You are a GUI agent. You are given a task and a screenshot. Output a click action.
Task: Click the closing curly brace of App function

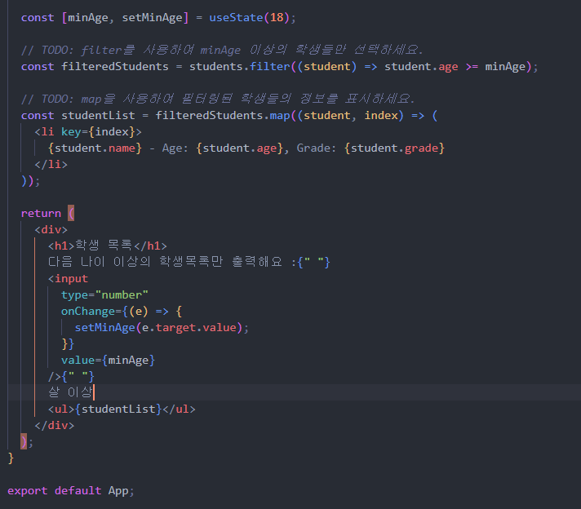click(11, 458)
